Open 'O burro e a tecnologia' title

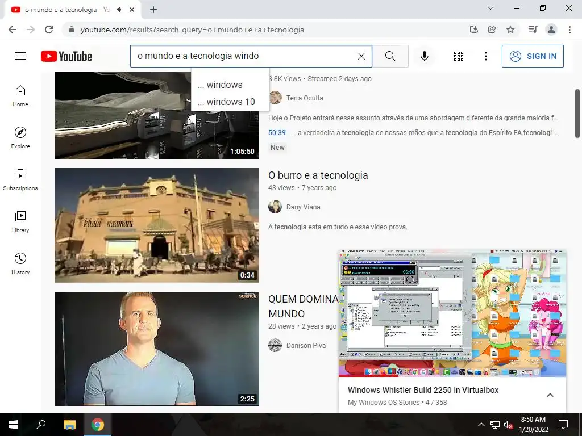point(318,175)
